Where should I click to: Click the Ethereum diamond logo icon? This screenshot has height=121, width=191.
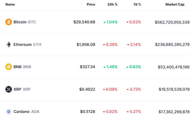tap(9, 45)
